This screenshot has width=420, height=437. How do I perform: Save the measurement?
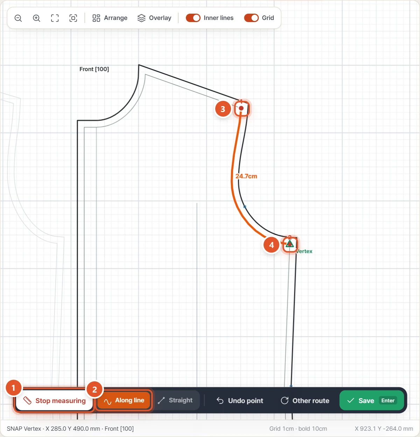click(x=372, y=400)
